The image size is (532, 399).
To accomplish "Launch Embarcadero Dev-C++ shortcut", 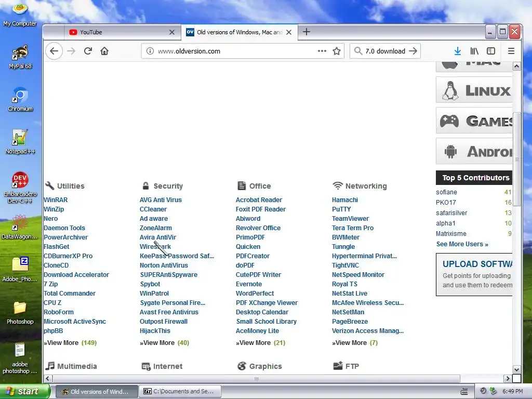I will click(x=20, y=188).
